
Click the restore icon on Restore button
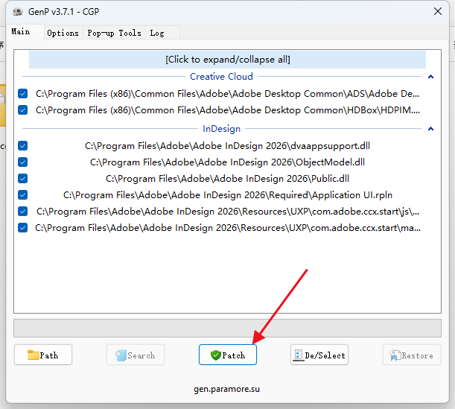point(395,355)
